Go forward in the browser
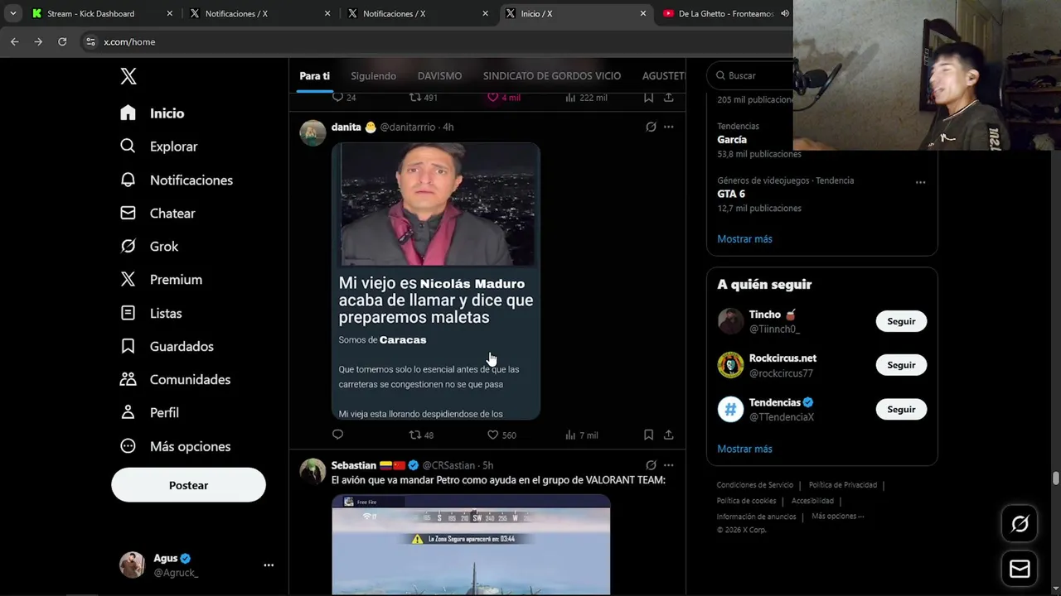Image resolution: width=1061 pixels, height=596 pixels. (38, 41)
